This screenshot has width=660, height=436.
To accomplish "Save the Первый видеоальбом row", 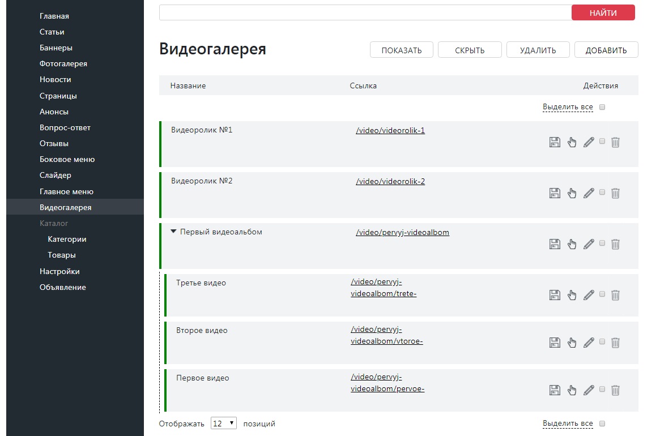I will (x=555, y=244).
